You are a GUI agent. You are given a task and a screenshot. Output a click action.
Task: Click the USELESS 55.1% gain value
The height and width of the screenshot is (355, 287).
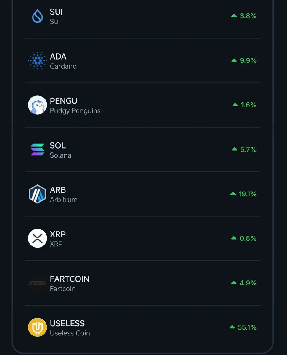(247, 327)
